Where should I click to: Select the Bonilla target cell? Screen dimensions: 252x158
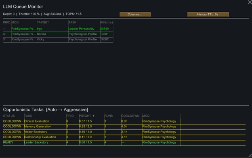point(42,34)
